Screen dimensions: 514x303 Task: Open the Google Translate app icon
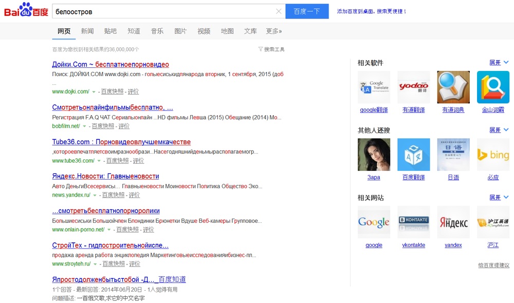coord(374,87)
